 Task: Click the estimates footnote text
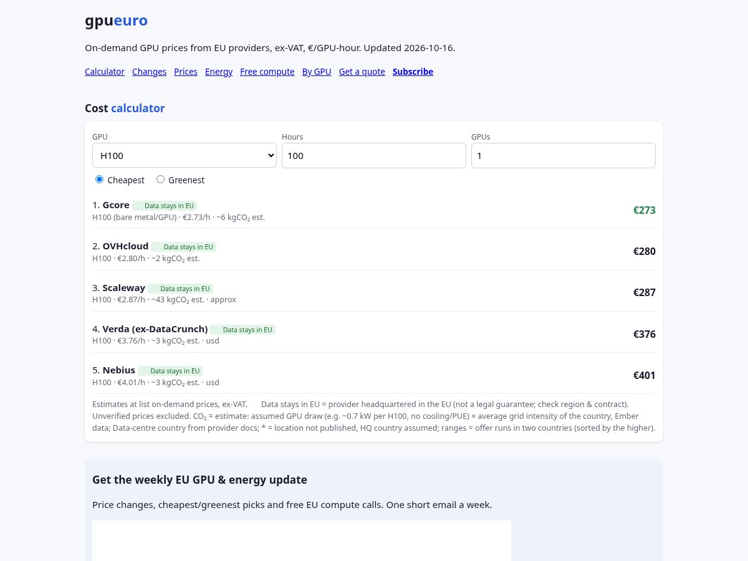click(x=374, y=416)
